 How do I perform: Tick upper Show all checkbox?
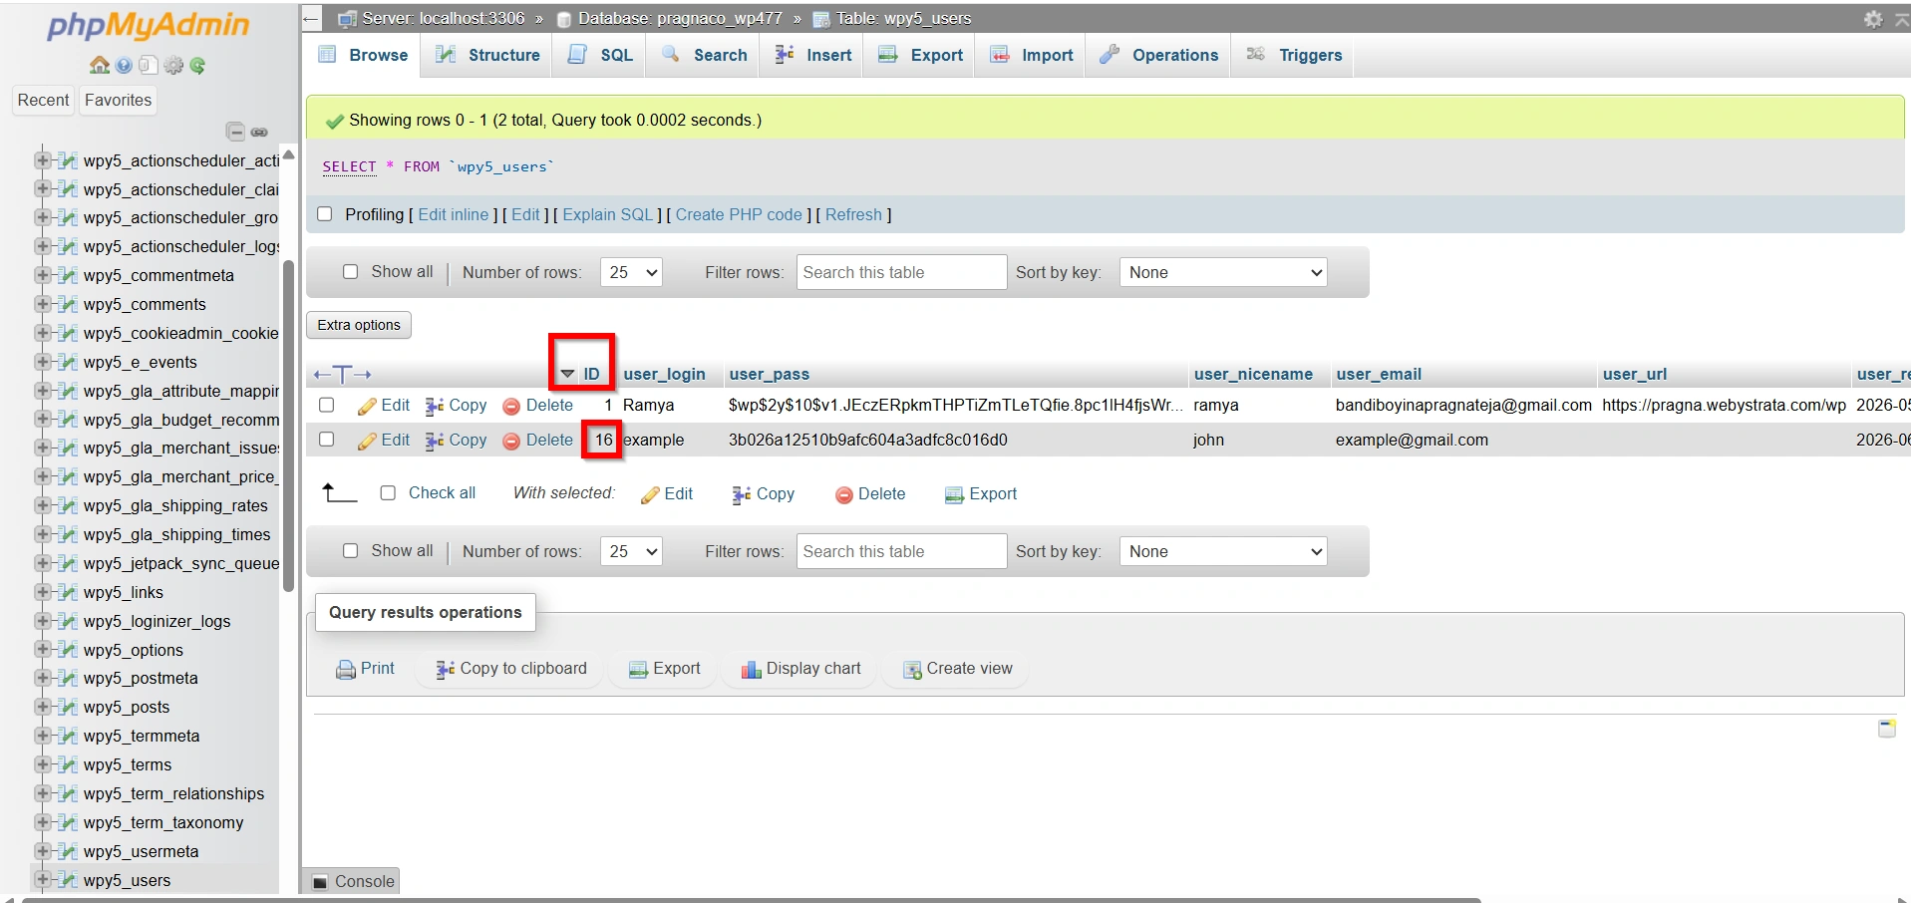pyautogui.click(x=350, y=272)
